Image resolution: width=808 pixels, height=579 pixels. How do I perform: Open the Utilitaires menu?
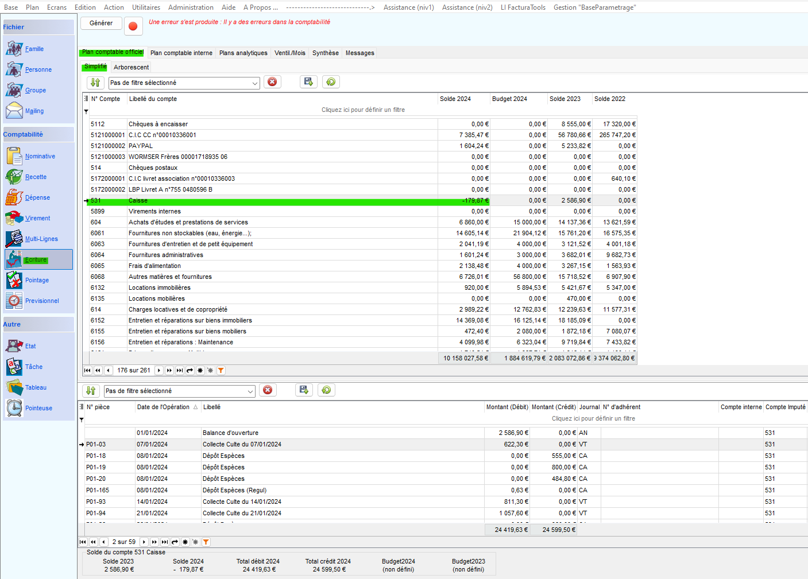[146, 7]
